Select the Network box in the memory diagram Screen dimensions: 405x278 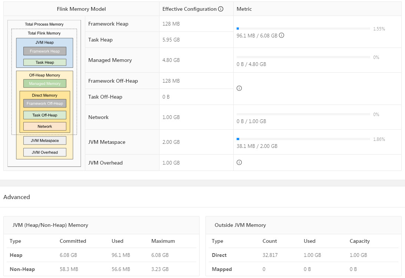pyautogui.click(x=45, y=126)
